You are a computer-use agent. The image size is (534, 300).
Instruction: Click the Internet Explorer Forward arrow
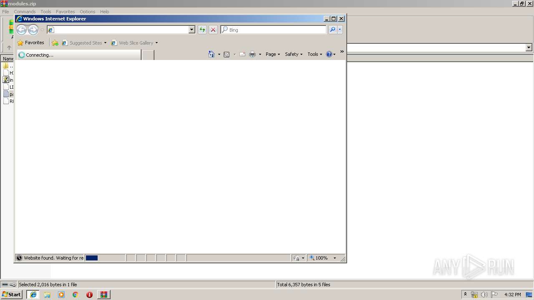point(33,30)
